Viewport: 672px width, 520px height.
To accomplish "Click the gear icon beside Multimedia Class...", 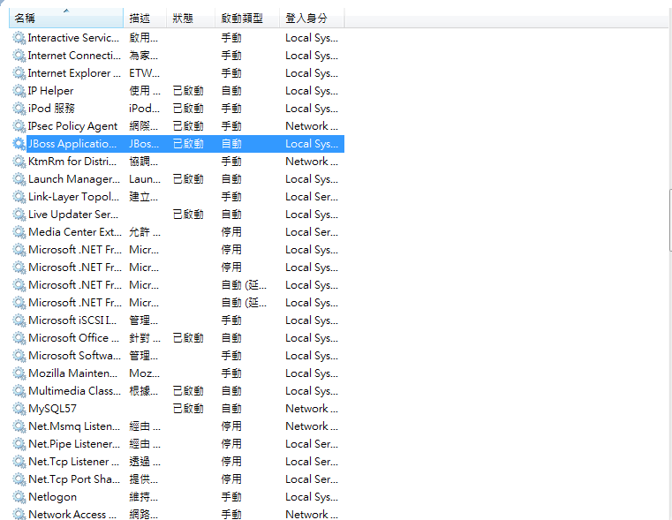I will [x=19, y=391].
